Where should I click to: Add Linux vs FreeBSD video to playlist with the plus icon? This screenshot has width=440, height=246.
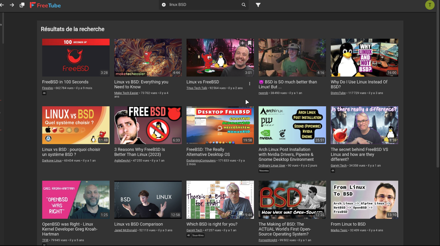pos(242,43)
